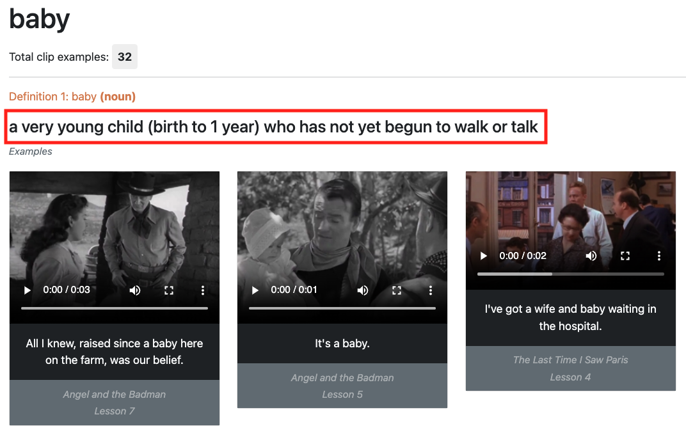
Task: Click the caption "It's a baby."
Action: [x=342, y=343]
